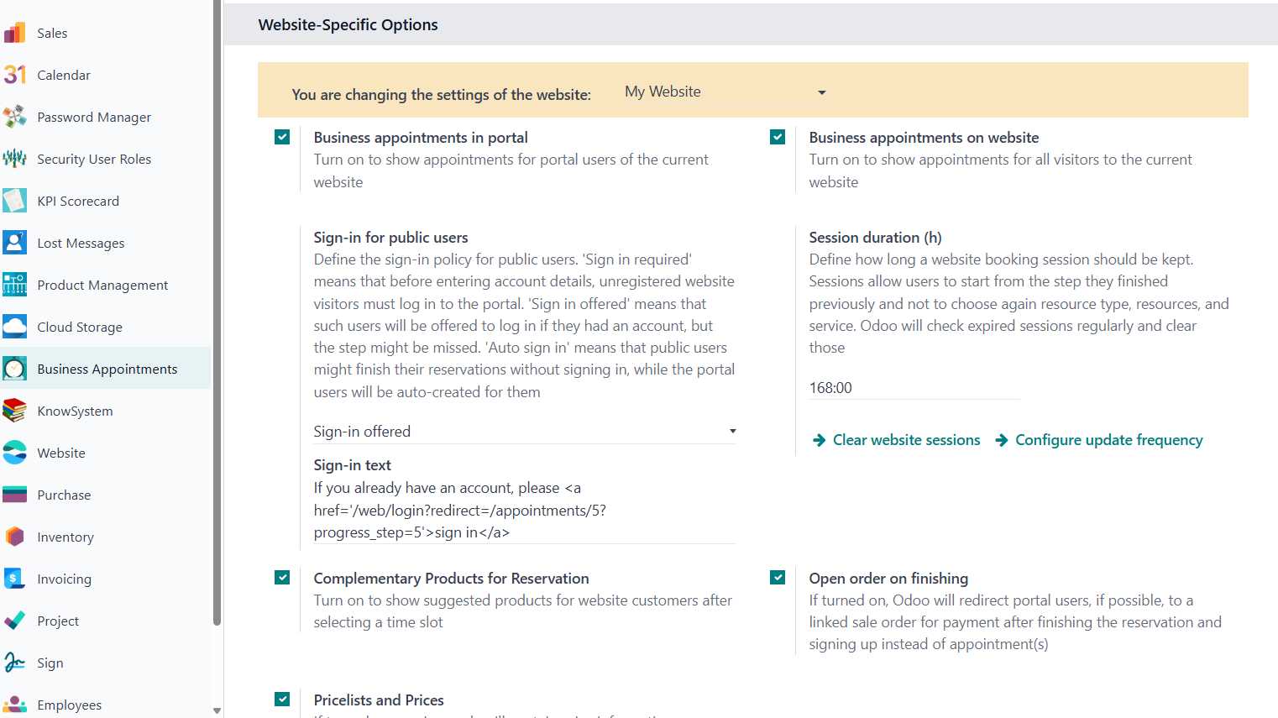
Task: Launch the Password Manager icon
Action: point(14,117)
